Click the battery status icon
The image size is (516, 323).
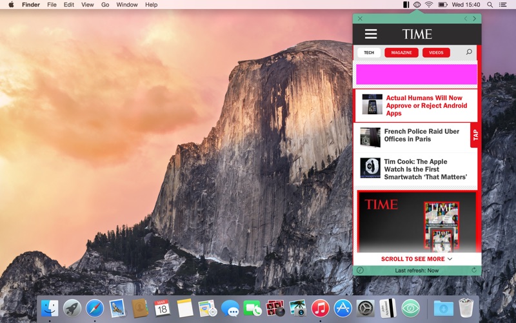tap(442, 5)
